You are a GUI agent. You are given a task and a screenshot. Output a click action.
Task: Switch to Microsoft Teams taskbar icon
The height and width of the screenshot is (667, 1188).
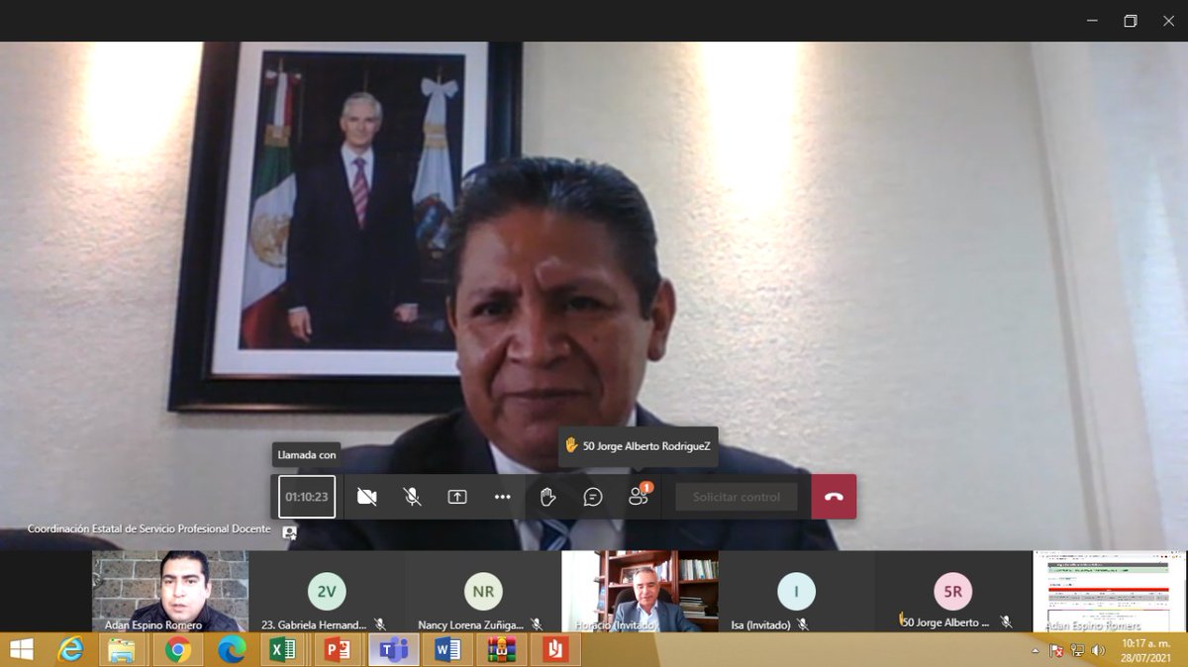point(394,649)
